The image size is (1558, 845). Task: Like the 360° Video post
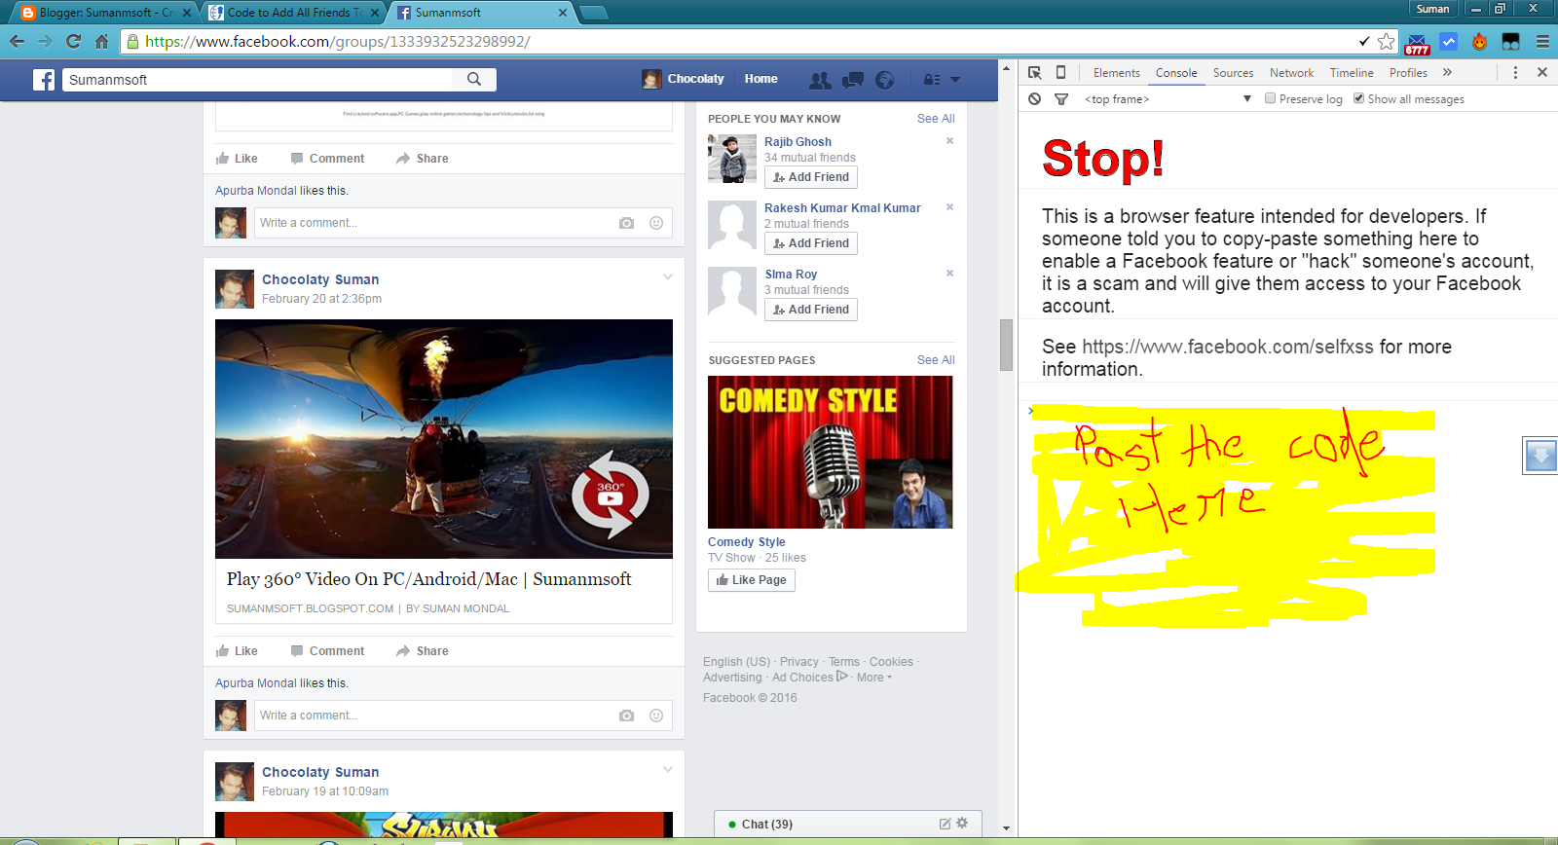tap(237, 651)
